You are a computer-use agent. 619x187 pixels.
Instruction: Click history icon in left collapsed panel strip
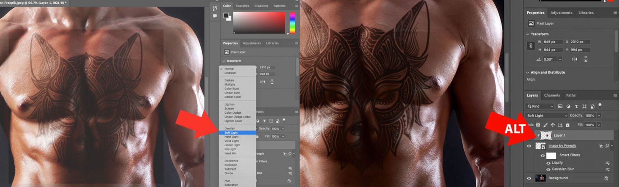215,8
